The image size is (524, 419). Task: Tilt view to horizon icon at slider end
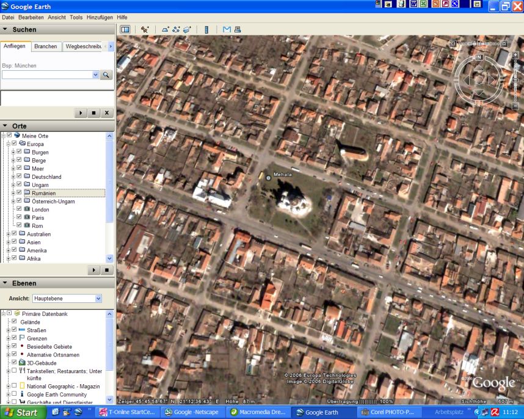(504, 44)
